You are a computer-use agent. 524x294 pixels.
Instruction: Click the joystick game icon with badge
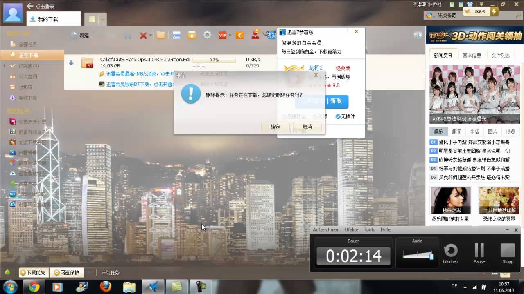[x=255, y=35]
